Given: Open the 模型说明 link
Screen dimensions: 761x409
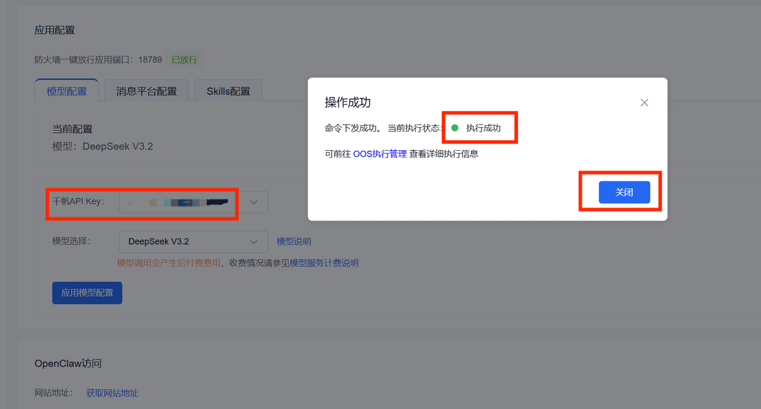Looking at the screenshot, I should coord(294,242).
